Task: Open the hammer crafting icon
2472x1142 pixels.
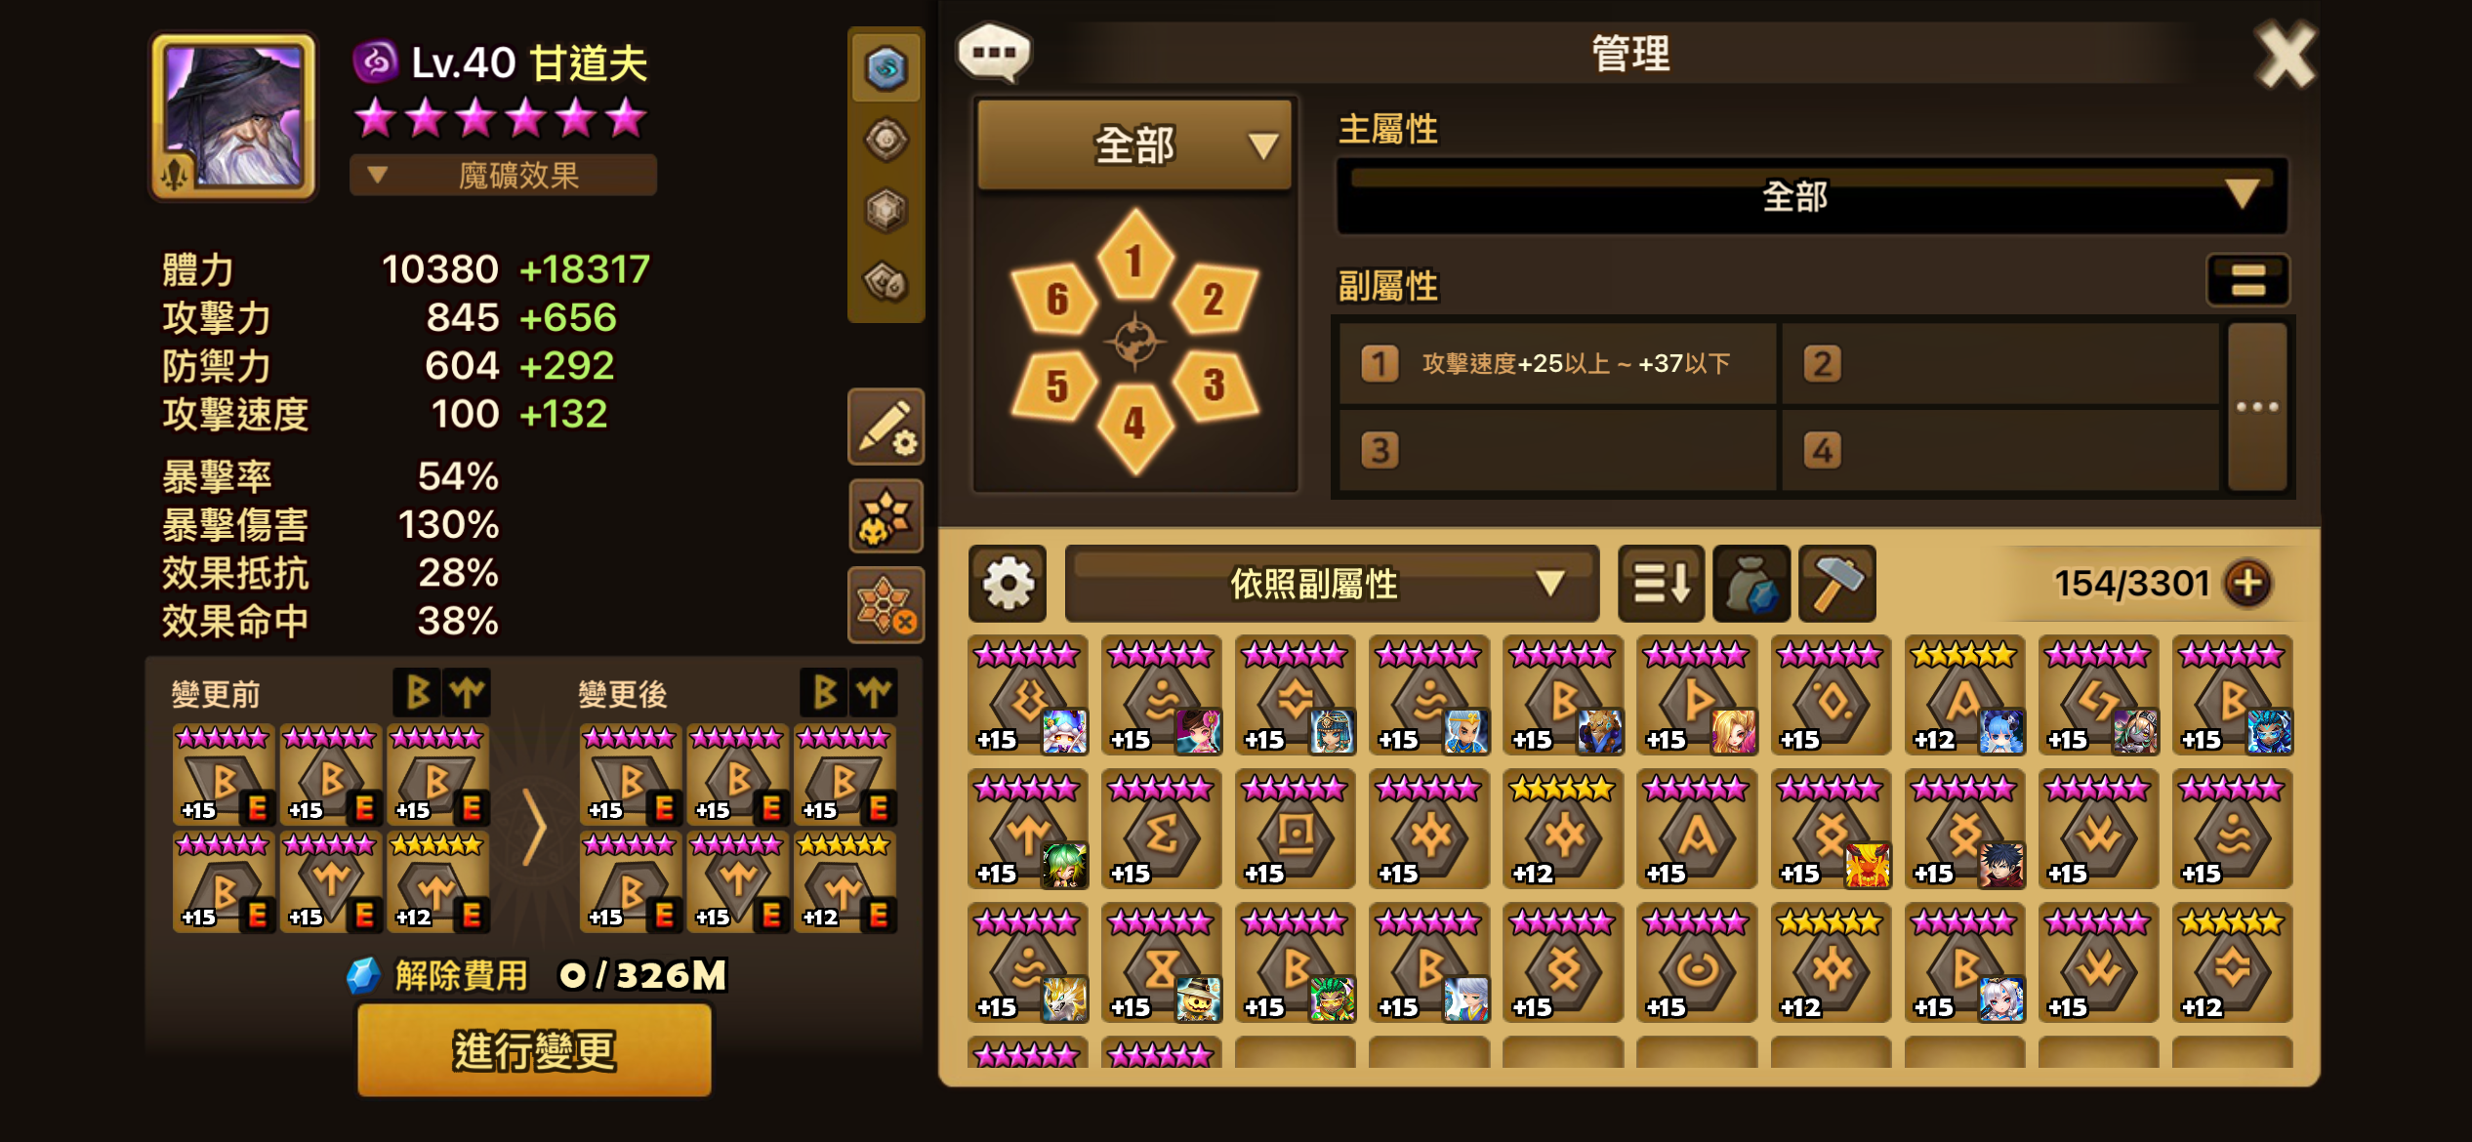Action: (x=1836, y=584)
